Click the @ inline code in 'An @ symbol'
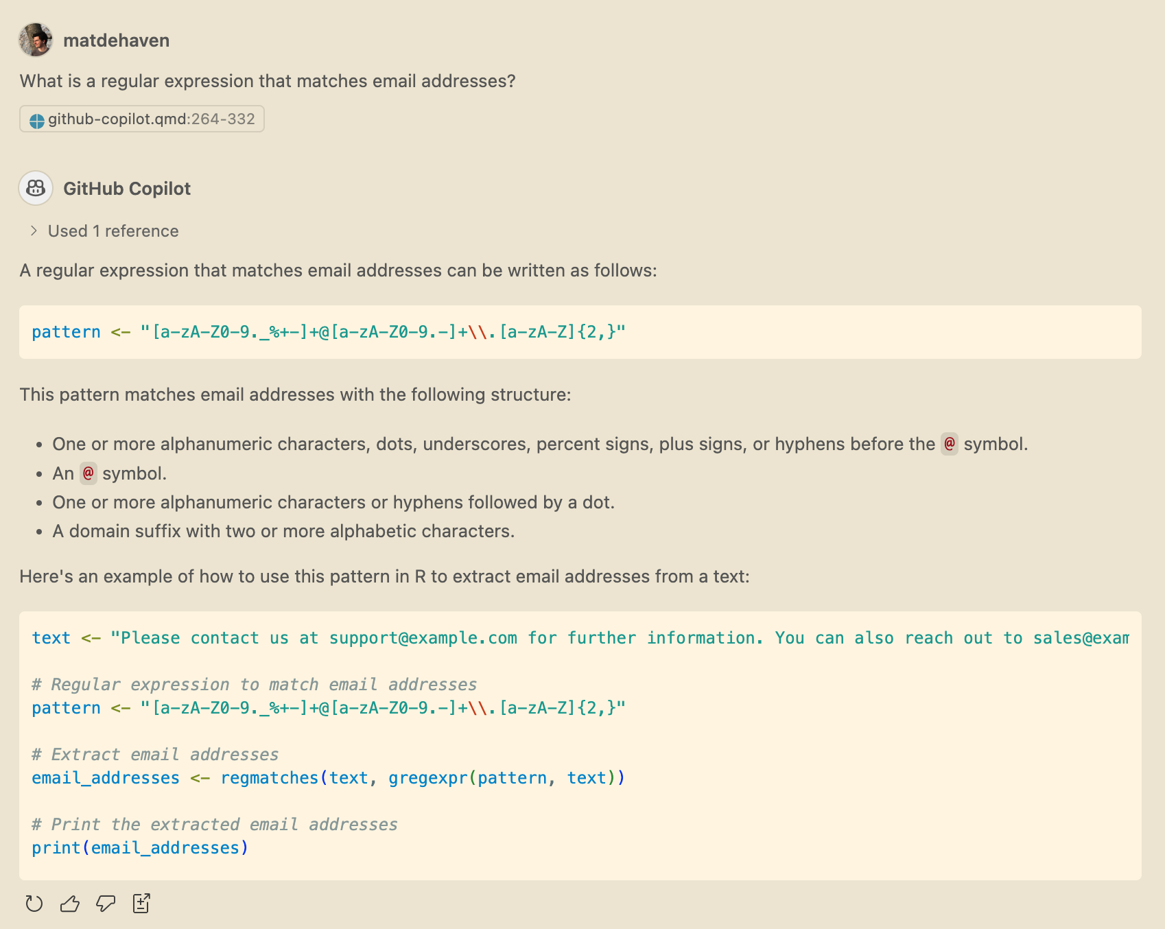 pos(89,473)
